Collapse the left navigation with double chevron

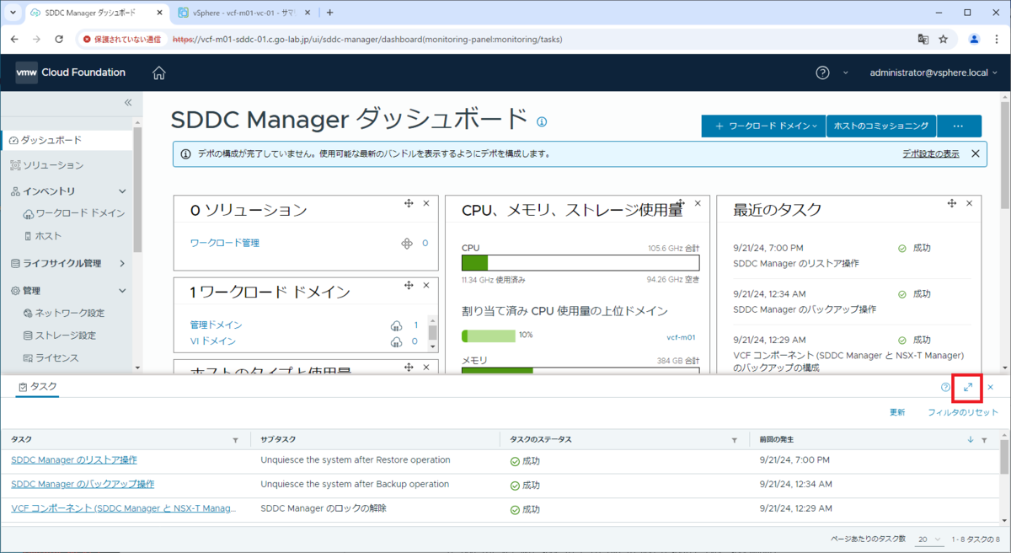click(128, 102)
